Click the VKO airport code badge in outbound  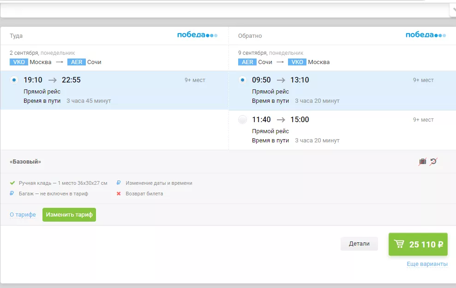click(18, 62)
